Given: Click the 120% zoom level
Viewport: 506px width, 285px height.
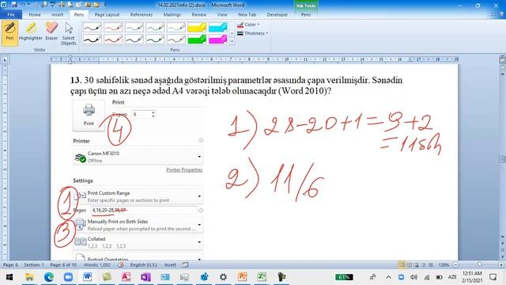Looking at the screenshot, I should pos(444,265).
